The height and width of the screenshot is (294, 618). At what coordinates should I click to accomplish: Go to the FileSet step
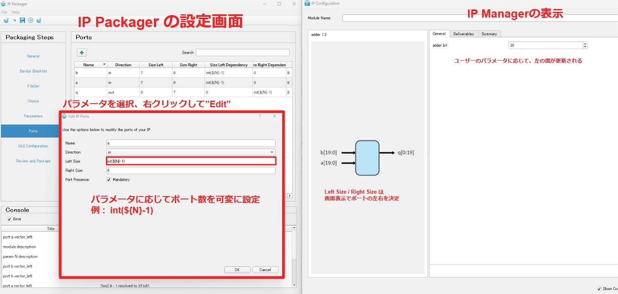33,86
